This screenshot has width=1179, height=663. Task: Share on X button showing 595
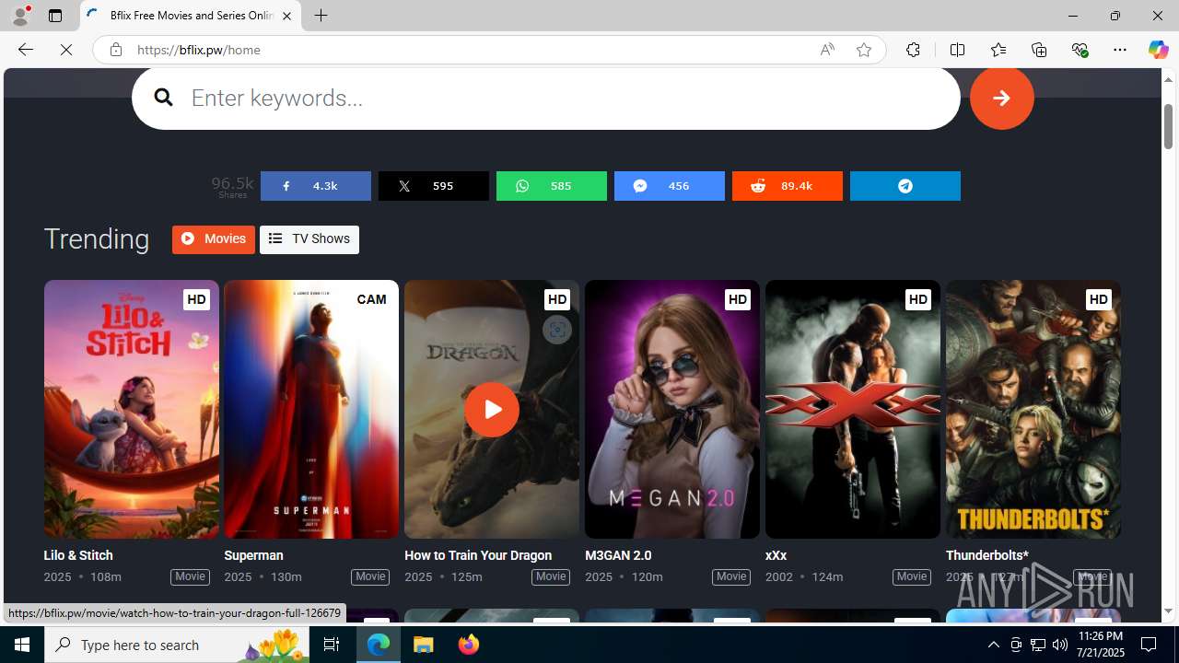click(x=433, y=186)
